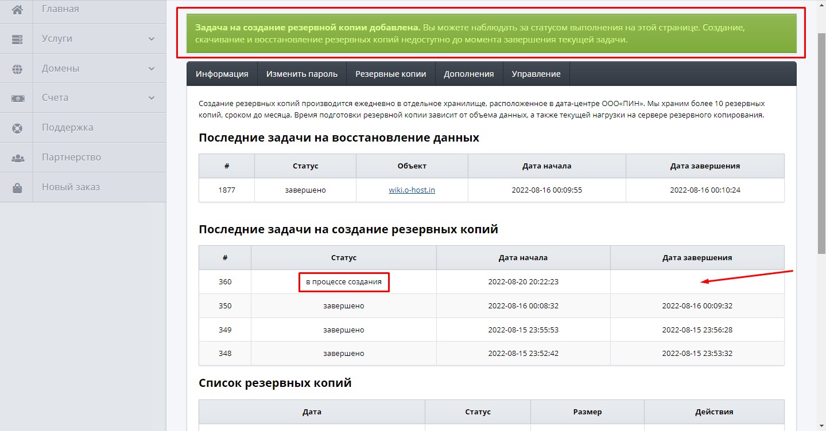Click the завершено status of task 1877

[305, 190]
